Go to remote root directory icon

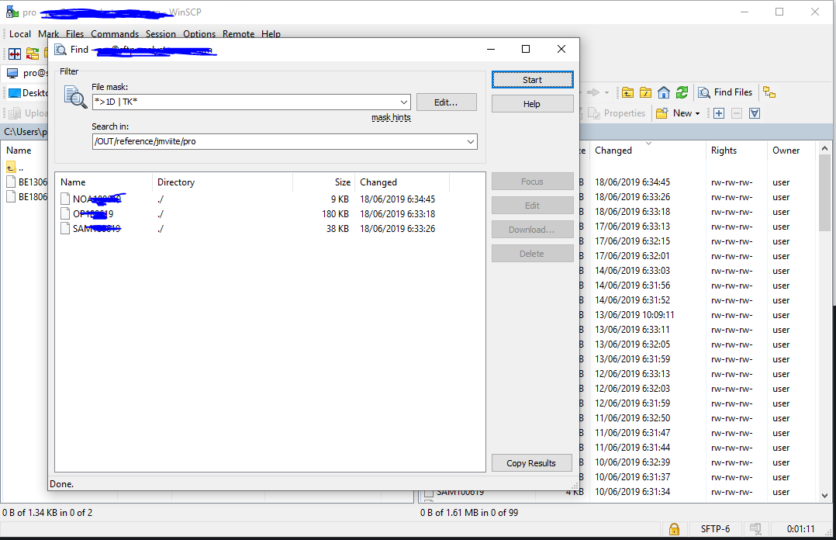(645, 92)
